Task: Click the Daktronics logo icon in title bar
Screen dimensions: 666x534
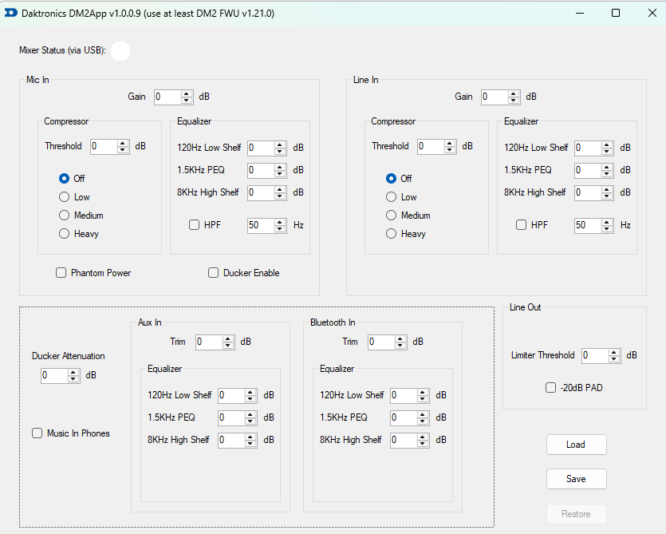Action: coord(11,13)
